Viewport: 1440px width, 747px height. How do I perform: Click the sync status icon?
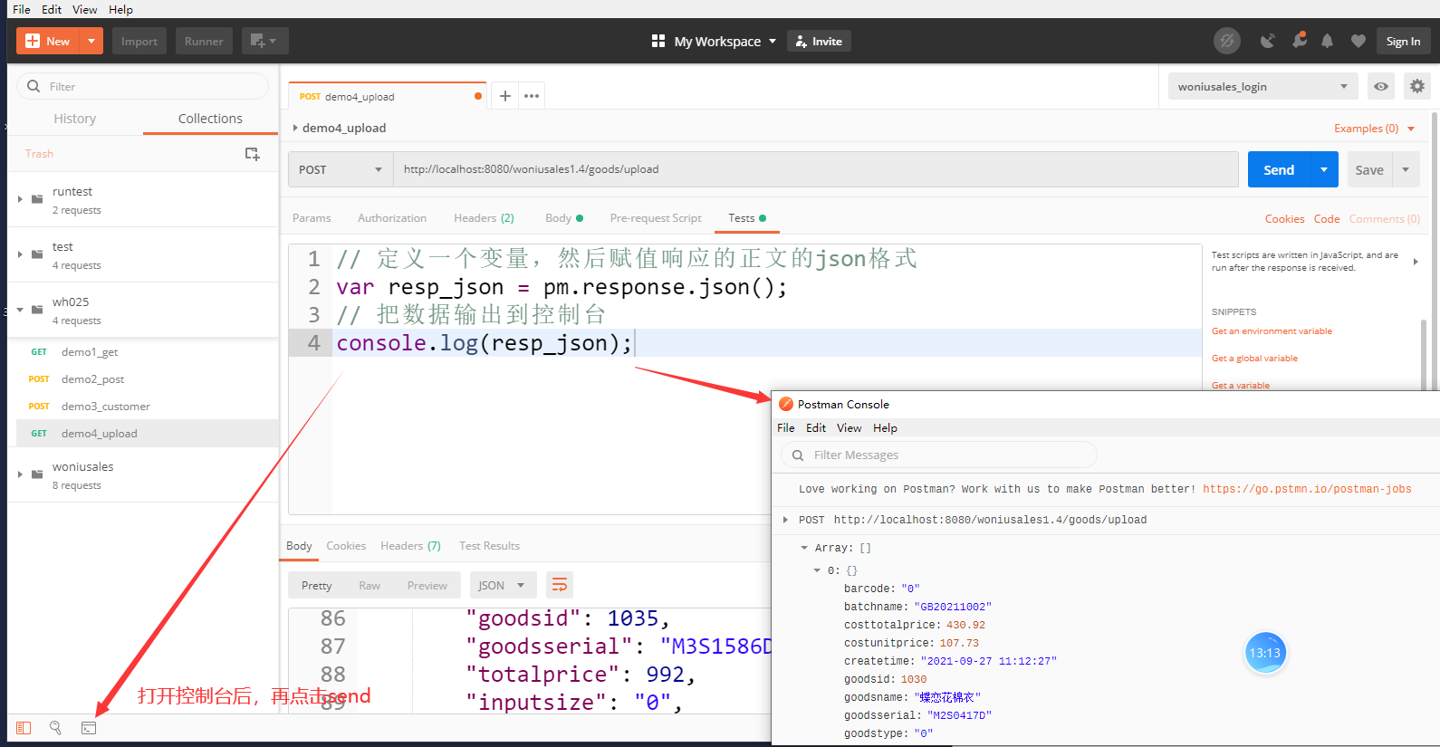pyautogui.click(x=1226, y=41)
